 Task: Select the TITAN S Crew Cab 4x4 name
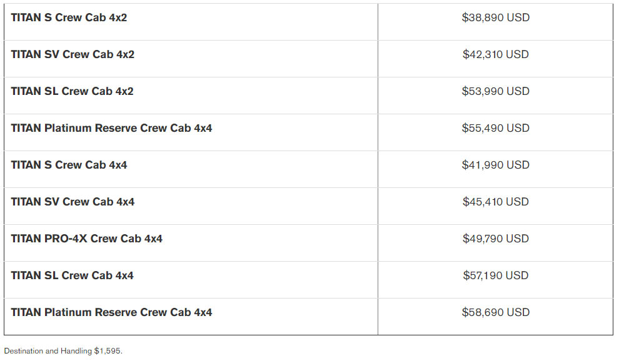point(69,165)
